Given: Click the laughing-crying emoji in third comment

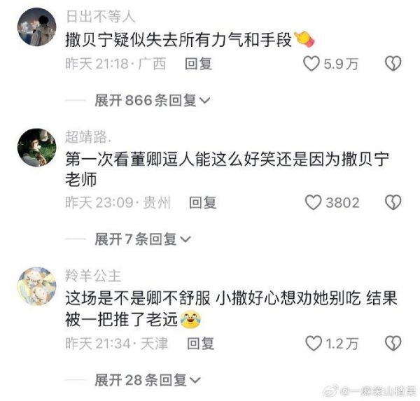Looking at the screenshot, I should coord(190,319).
